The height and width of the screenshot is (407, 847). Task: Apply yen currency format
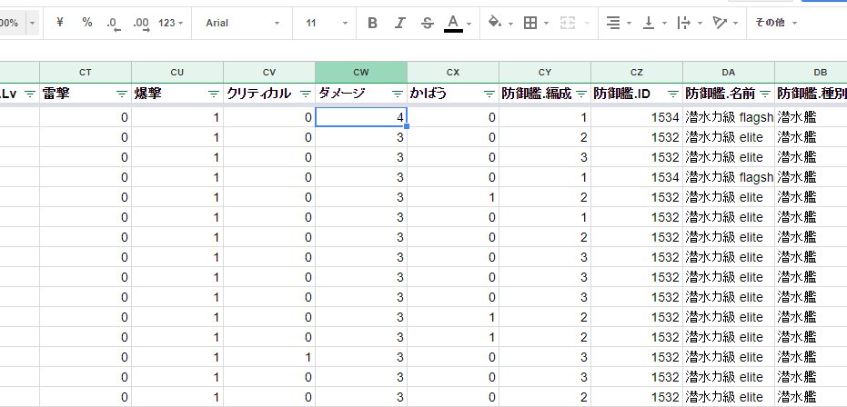click(60, 23)
